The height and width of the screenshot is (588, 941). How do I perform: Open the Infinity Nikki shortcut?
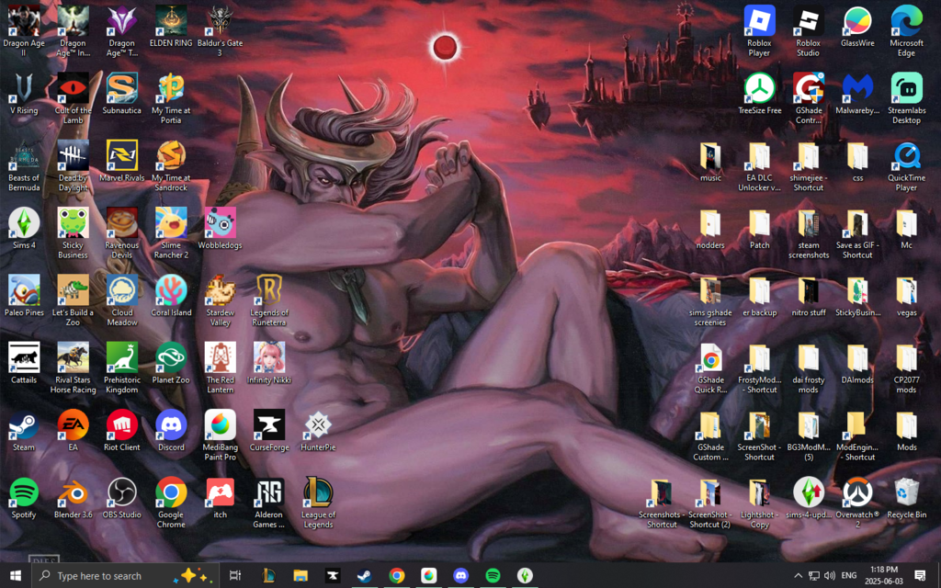269,363
